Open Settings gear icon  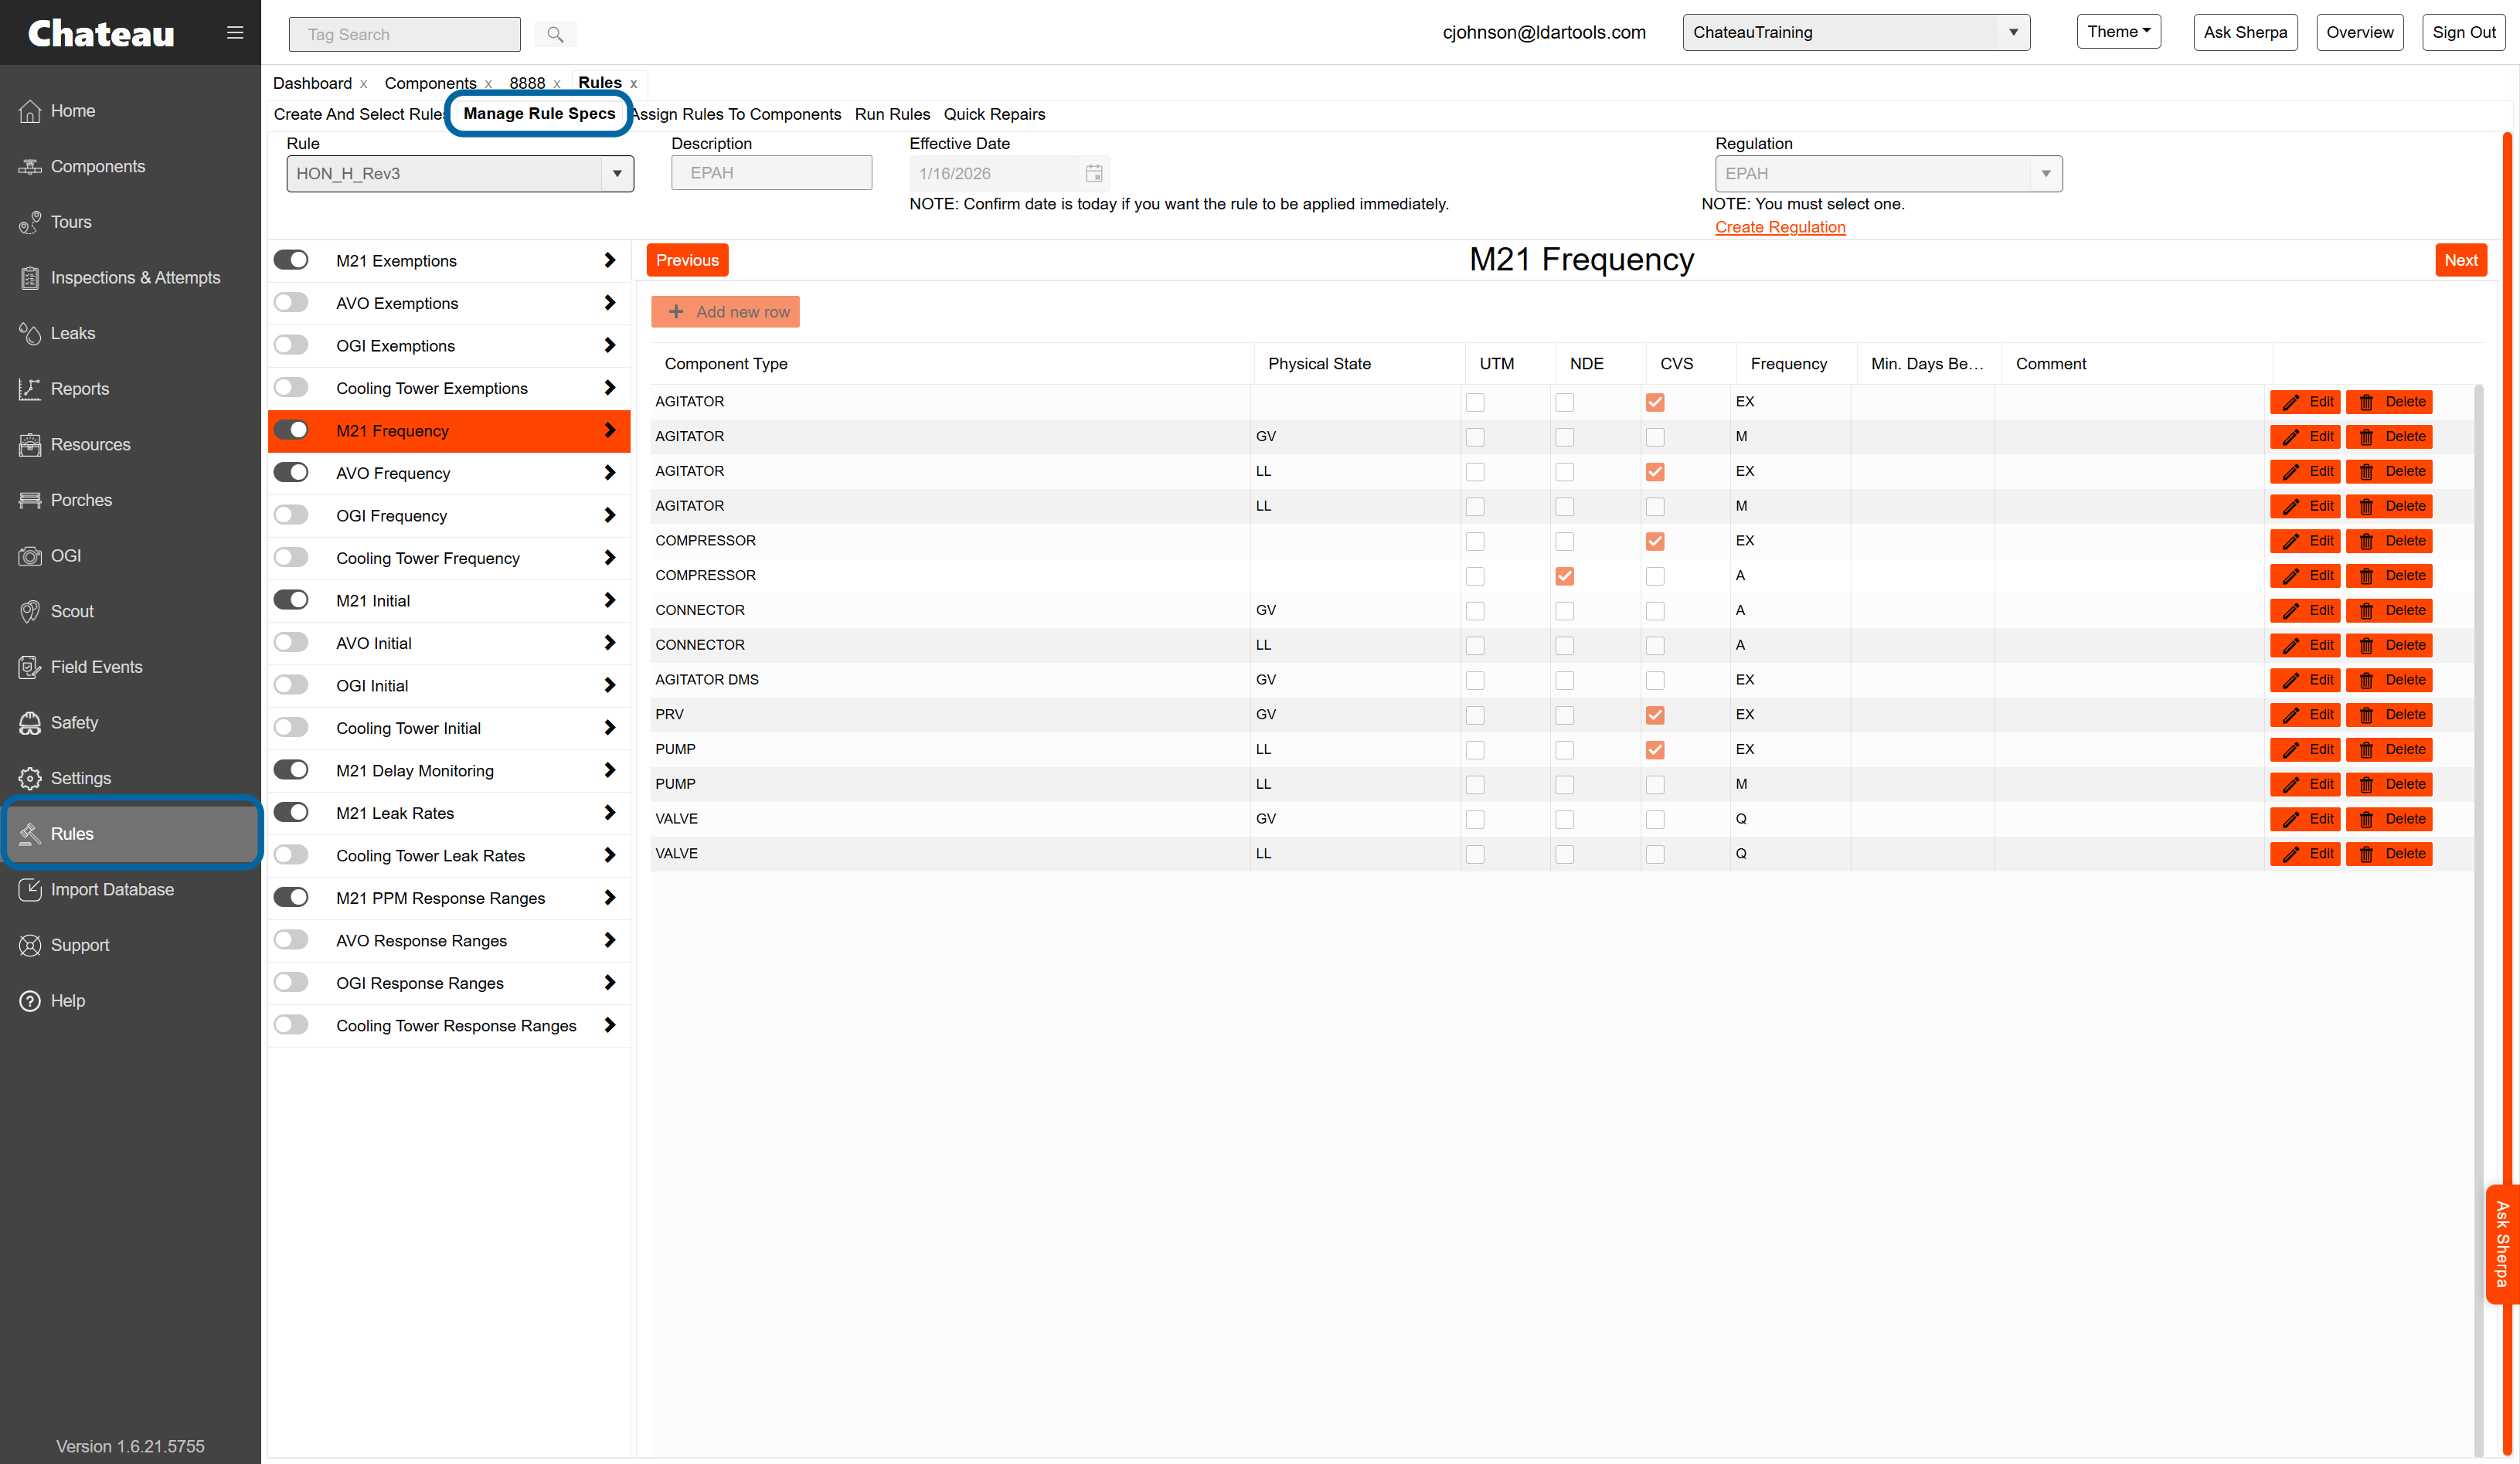coord(30,778)
